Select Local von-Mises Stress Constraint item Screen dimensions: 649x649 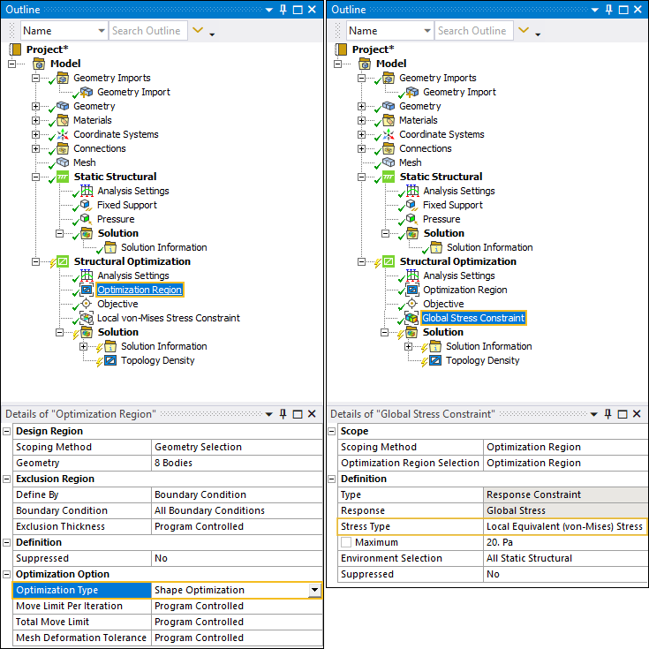click(x=169, y=318)
